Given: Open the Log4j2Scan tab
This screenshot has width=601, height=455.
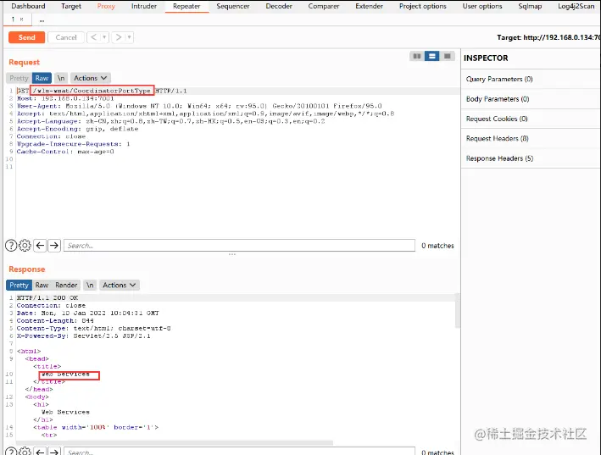Looking at the screenshot, I should point(576,6).
